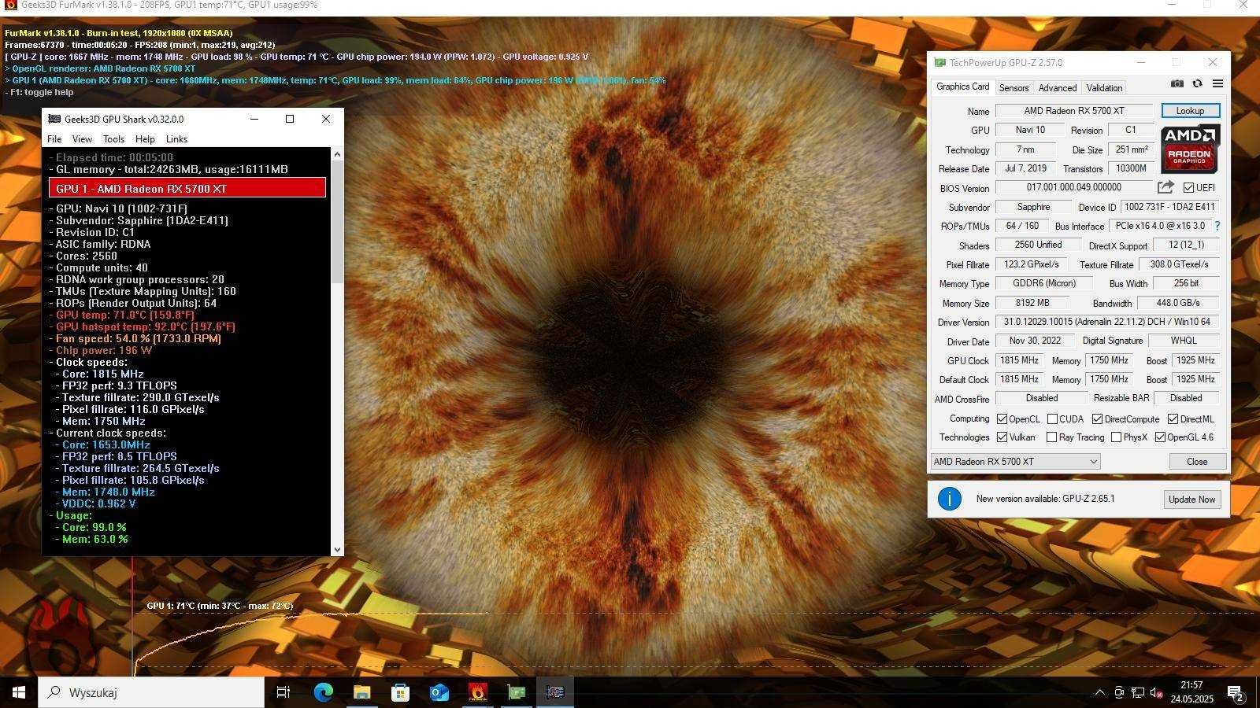This screenshot has width=1260, height=708.
Task: Toggle the OpenGL 4.6 checkbox
Action: click(1160, 437)
